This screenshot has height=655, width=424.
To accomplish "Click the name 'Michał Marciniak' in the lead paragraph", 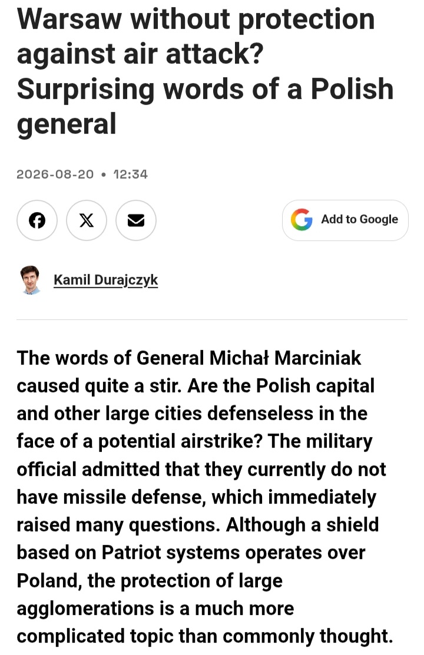I will (x=285, y=358).
